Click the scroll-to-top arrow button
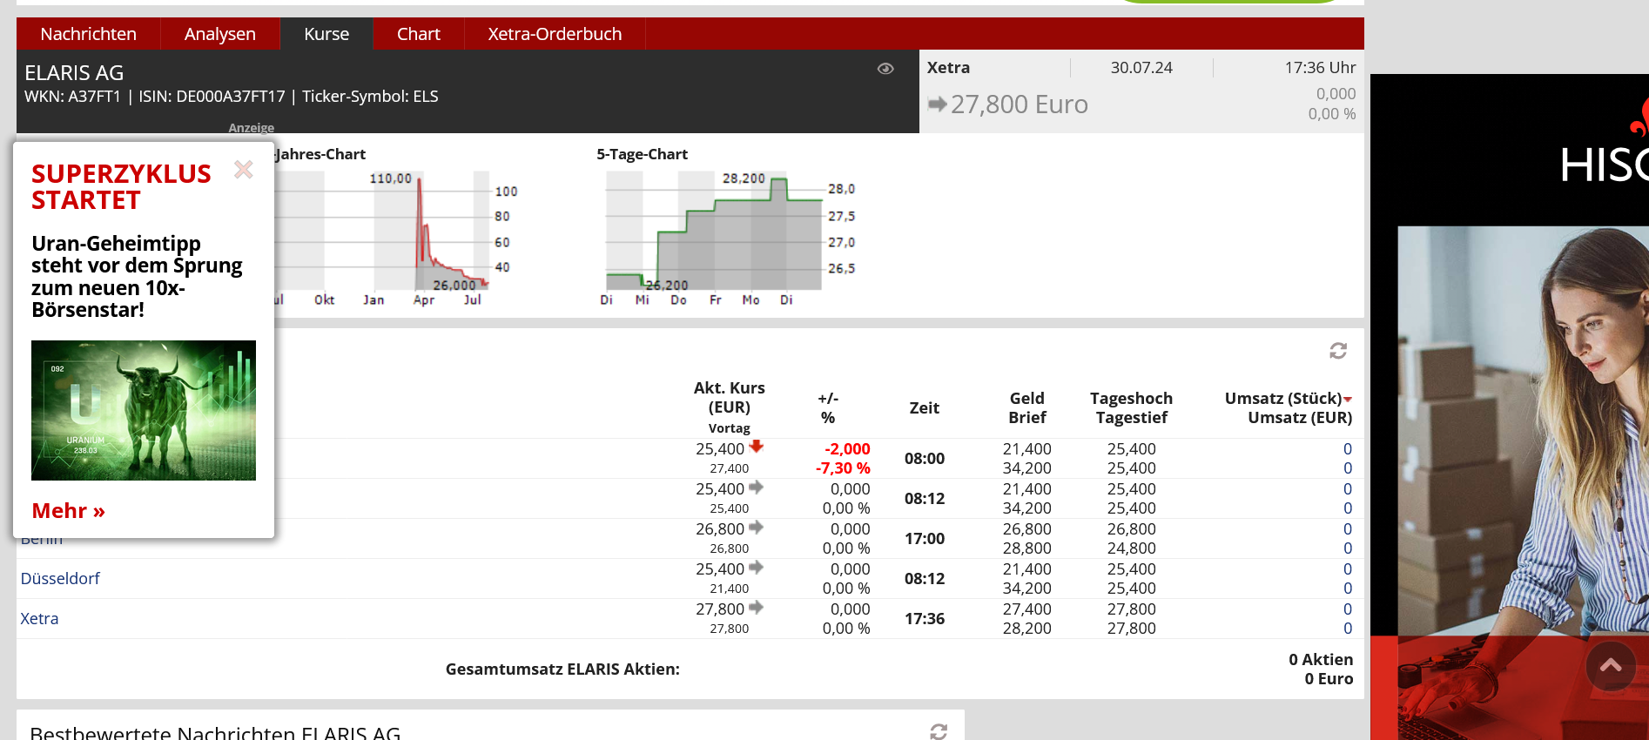This screenshot has height=740, width=1649. pos(1610,666)
